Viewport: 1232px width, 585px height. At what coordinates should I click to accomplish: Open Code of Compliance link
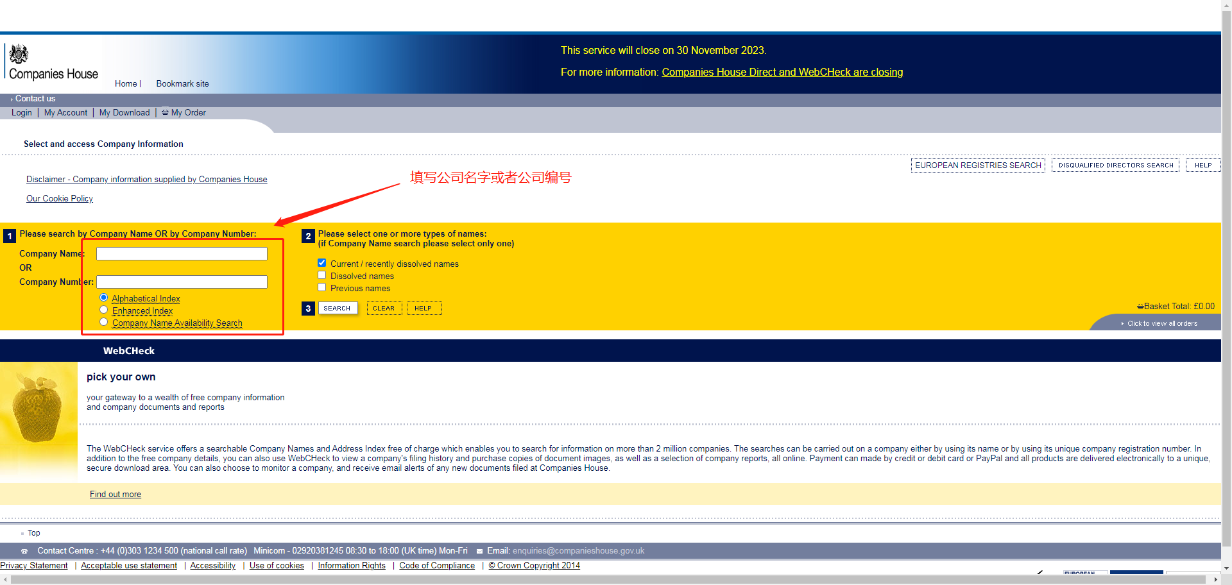pos(437,566)
